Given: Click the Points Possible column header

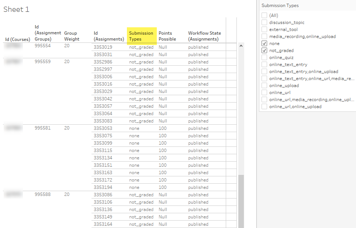Looking at the screenshot, I should tap(167, 36).
